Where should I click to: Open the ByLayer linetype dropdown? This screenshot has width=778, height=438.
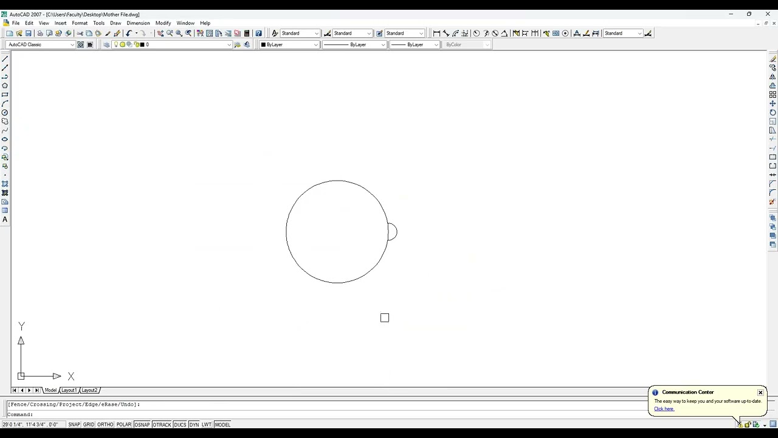[x=354, y=44]
